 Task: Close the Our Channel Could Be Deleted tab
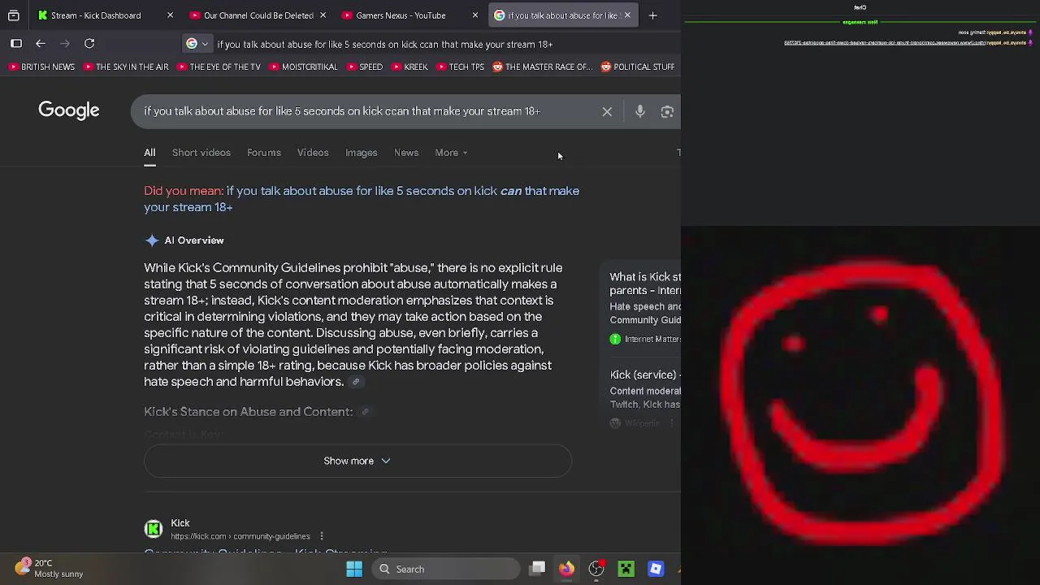pos(323,15)
